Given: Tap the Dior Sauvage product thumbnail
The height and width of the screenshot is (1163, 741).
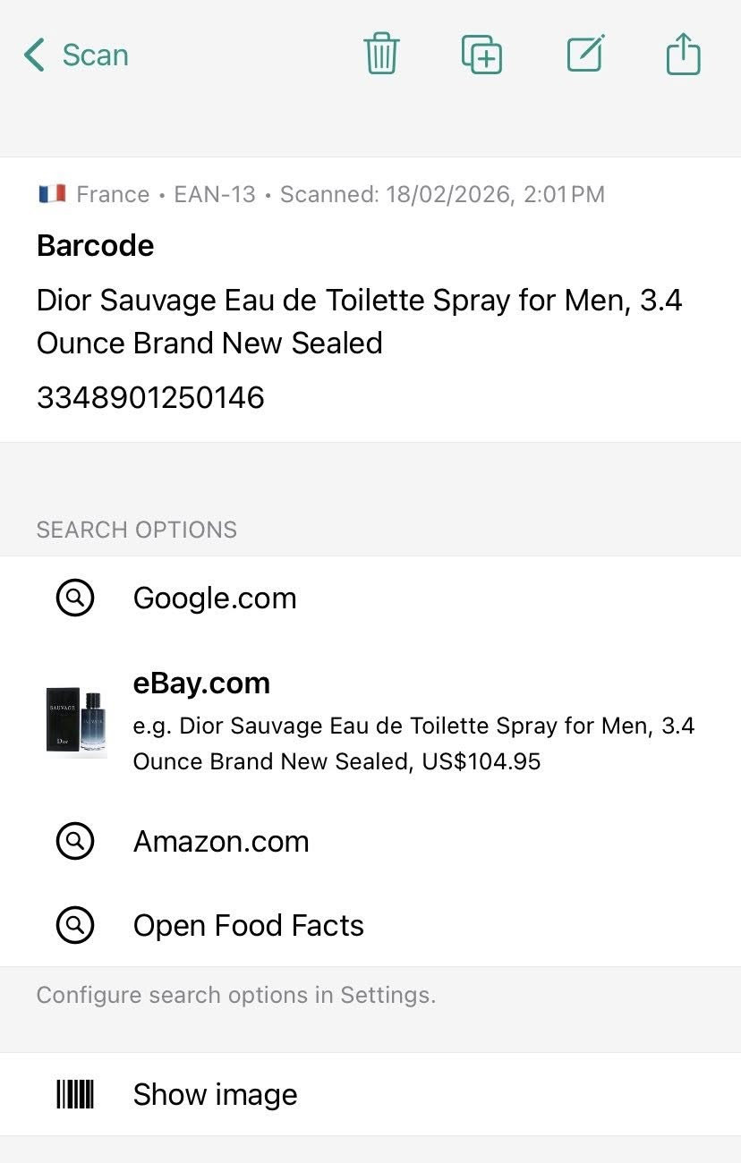Looking at the screenshot, I should (77, 720).
